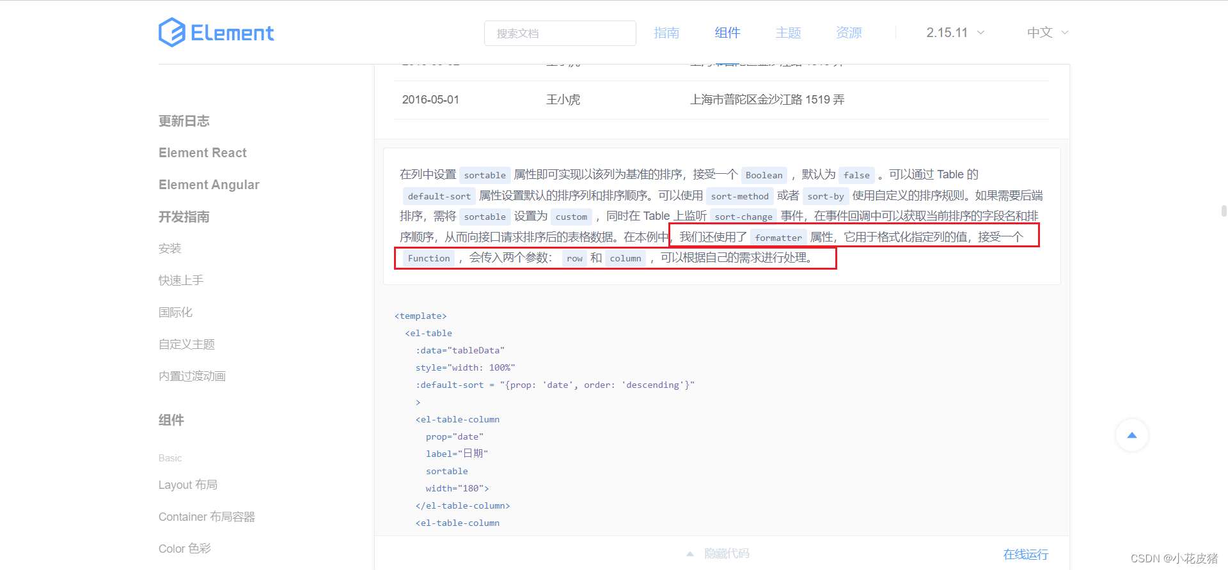Click the Boolean code tag

pos(764,175)
